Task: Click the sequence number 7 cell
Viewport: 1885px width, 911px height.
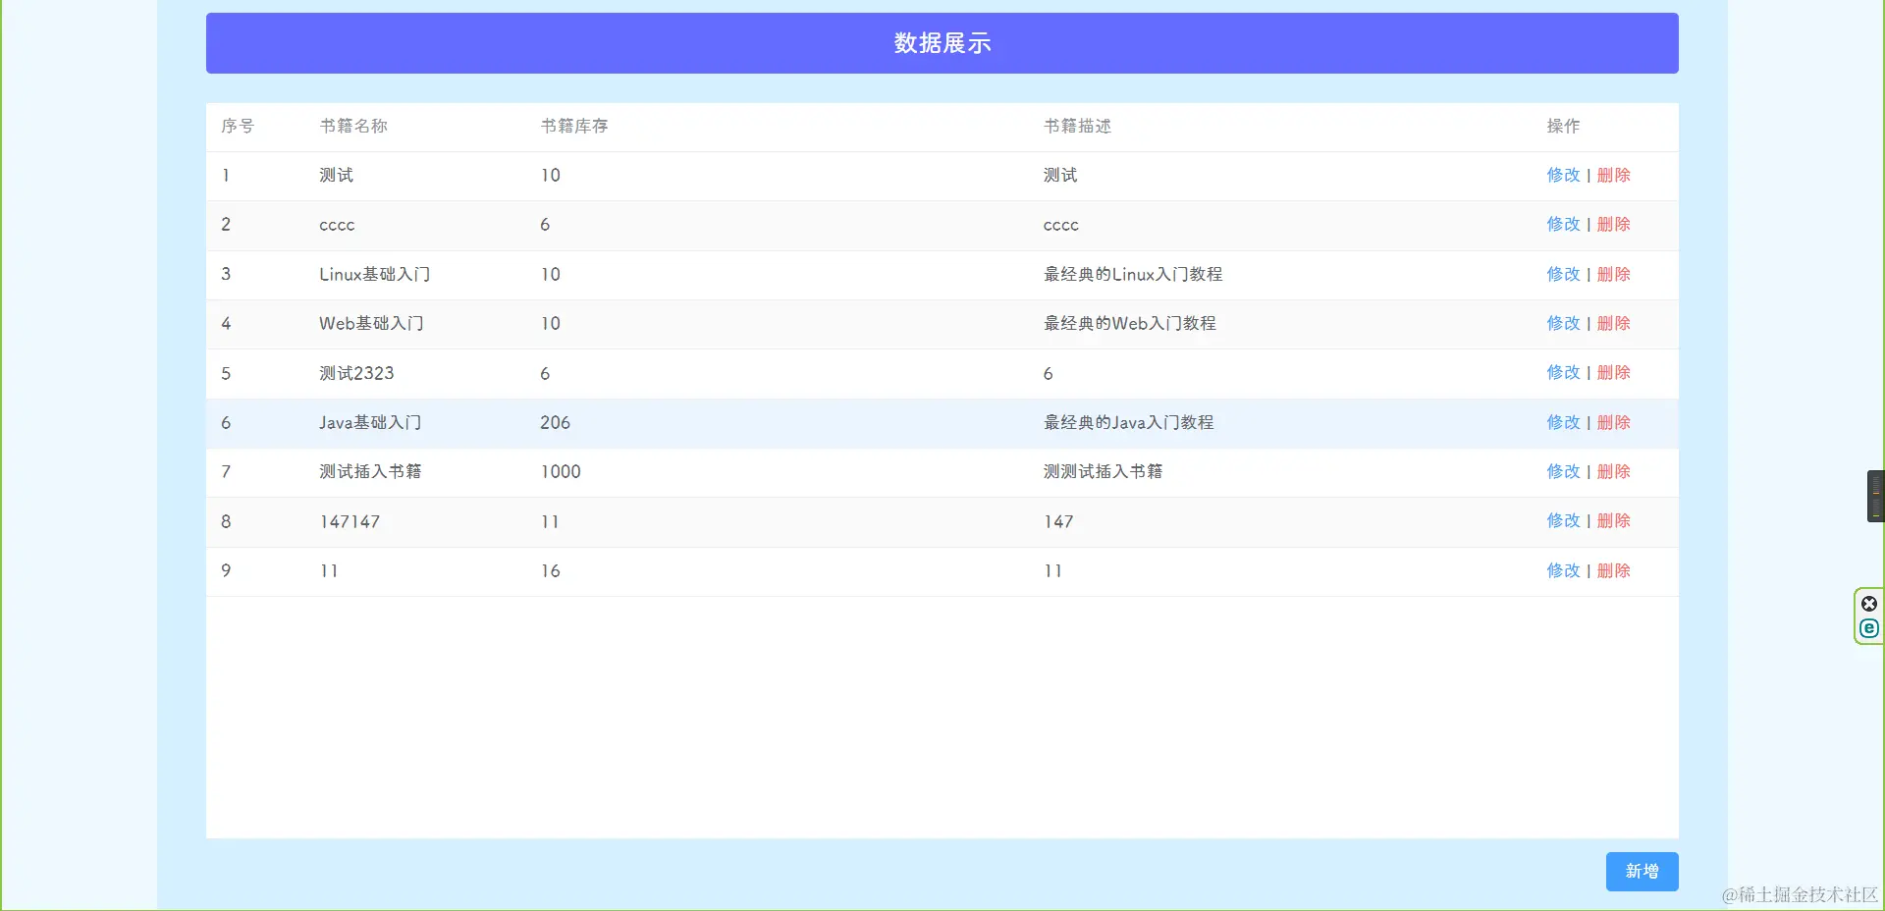Action: click(226, 471)
